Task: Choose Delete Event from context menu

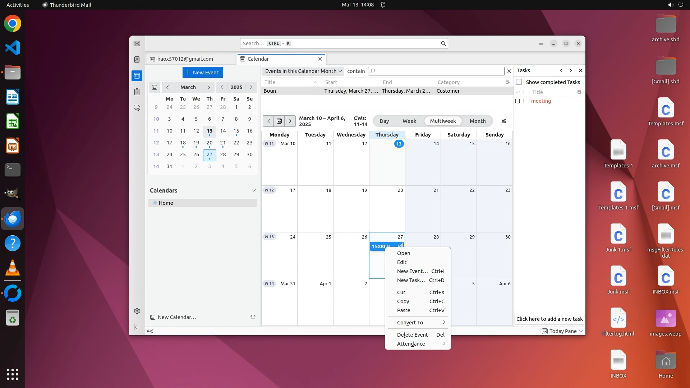Action: pos(412,335)
